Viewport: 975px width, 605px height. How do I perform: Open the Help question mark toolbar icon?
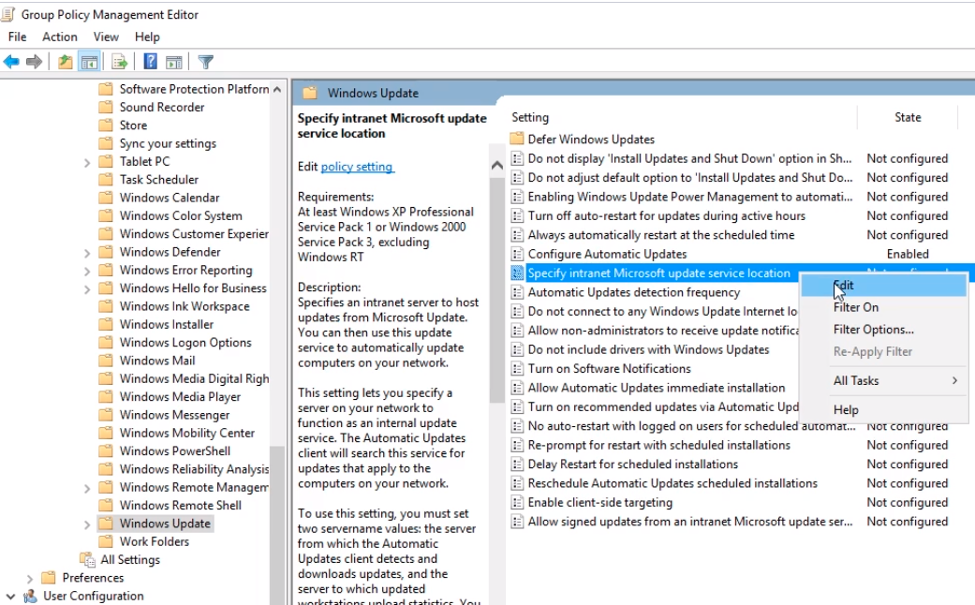coord(150,62)
